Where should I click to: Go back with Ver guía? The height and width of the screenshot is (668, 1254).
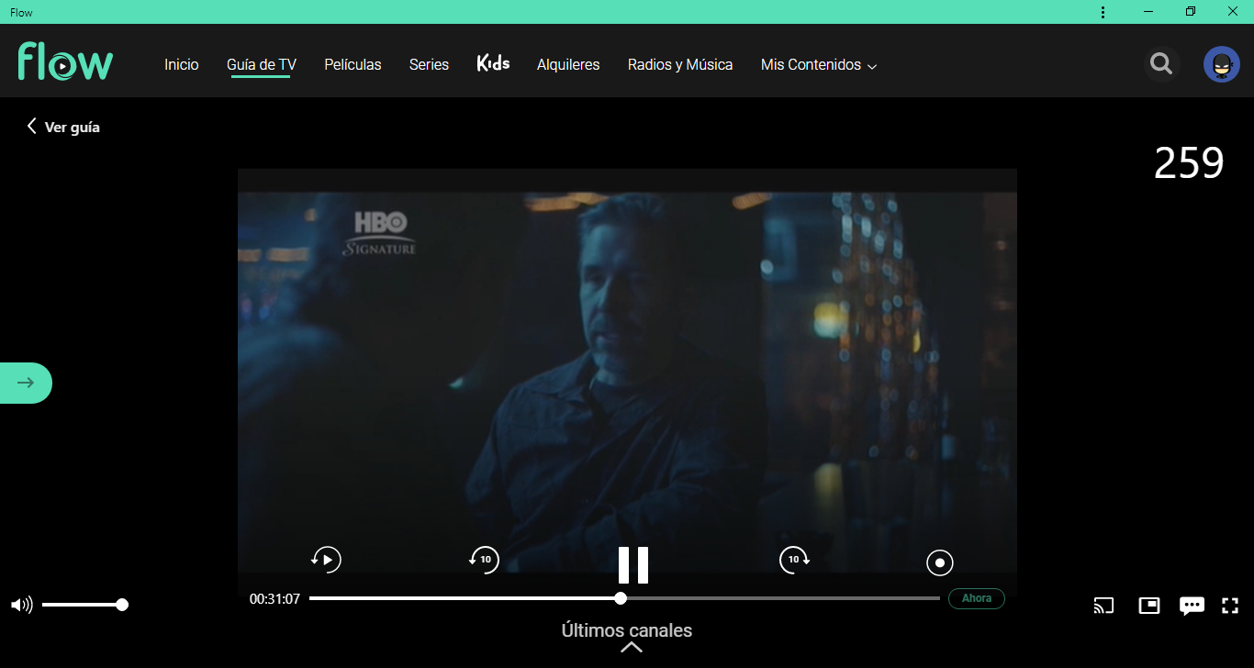pyautogui.click(x=63, y=127)
